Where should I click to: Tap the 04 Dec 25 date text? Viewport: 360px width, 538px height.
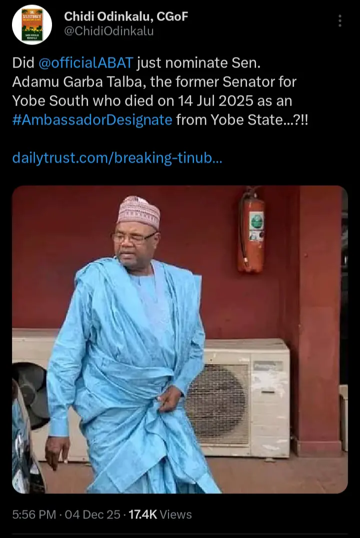click(92, 514)
